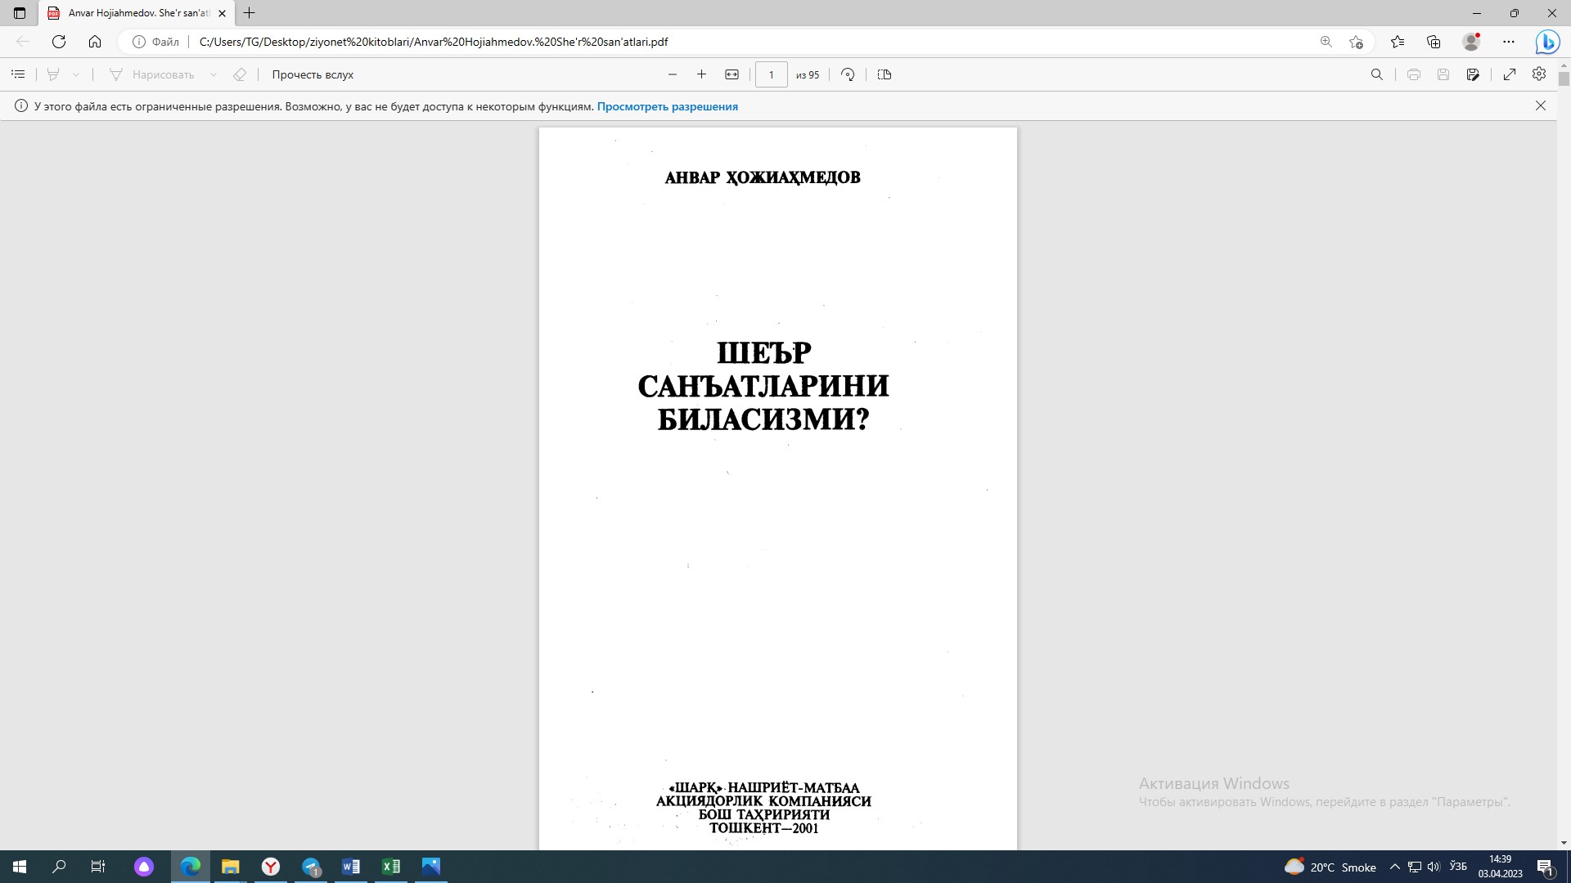Screen dimensions: 1571x883
Task: Toggle fit-to-width page zoom
Action: (x=731, y=74)
